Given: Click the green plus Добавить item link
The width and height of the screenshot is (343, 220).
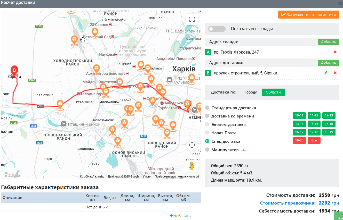Looking at the screenshot, I should tap(180, 216).
